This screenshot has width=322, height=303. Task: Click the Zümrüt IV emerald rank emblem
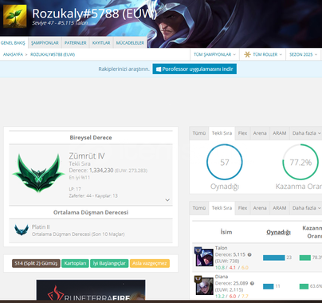tap(39, 173)
